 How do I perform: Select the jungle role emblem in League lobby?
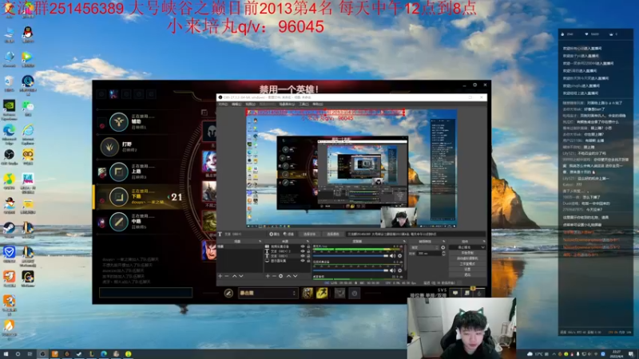tap(109, 147)
